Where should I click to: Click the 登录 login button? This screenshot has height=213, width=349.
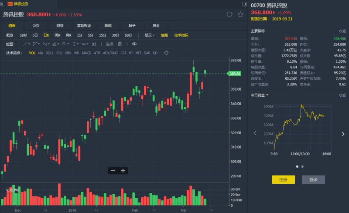(x=313, y=179)
